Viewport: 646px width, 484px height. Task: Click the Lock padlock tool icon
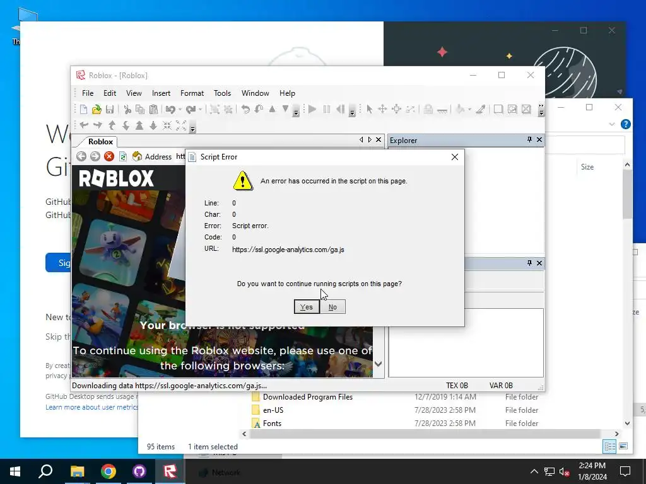click(428, 110)
